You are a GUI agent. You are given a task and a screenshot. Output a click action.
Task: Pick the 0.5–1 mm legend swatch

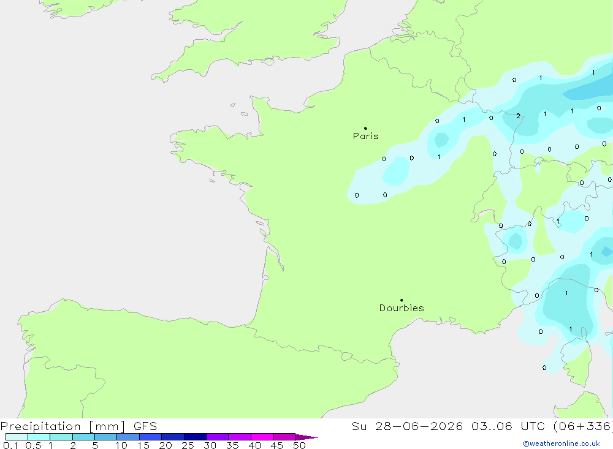pos(39,437)
